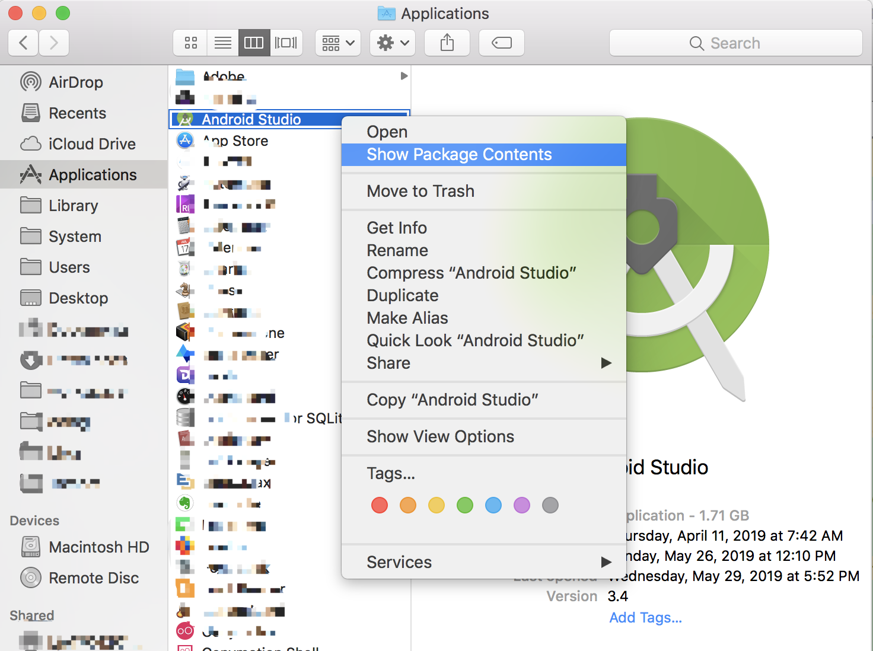
Task: Select Macintosh HD under Devices
Action: pos(84,547)
